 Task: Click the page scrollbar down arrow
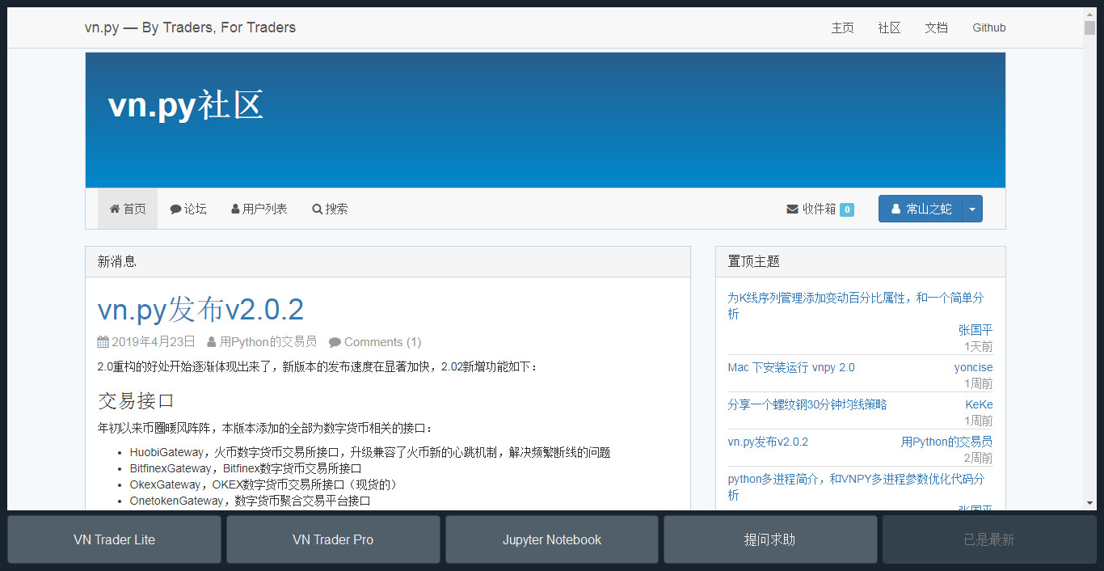pos(1089,504)
